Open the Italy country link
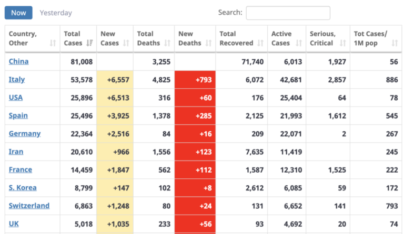 [x=17, y=80]
